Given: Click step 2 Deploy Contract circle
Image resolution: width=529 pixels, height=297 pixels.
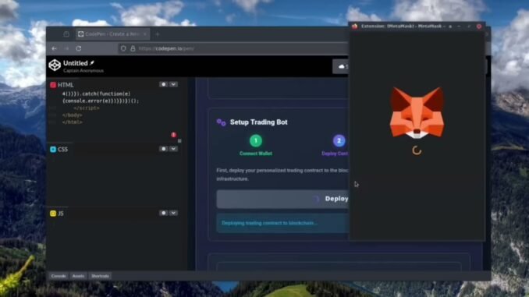Looking at the screenshot, I should (339, 140).
